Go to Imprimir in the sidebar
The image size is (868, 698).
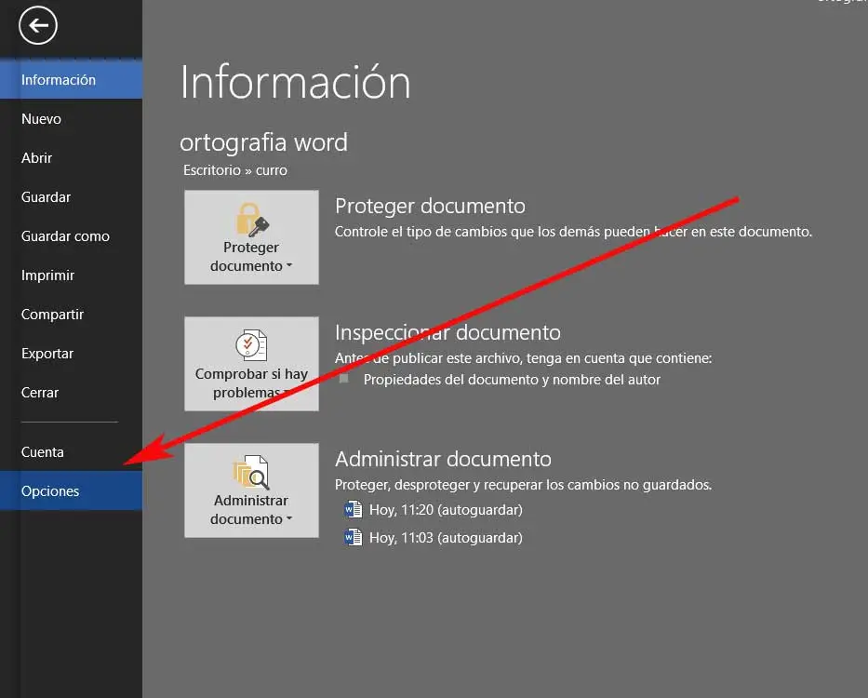pos(71,275)
